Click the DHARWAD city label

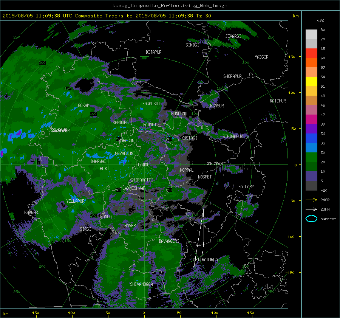click(x=98, y=161)
